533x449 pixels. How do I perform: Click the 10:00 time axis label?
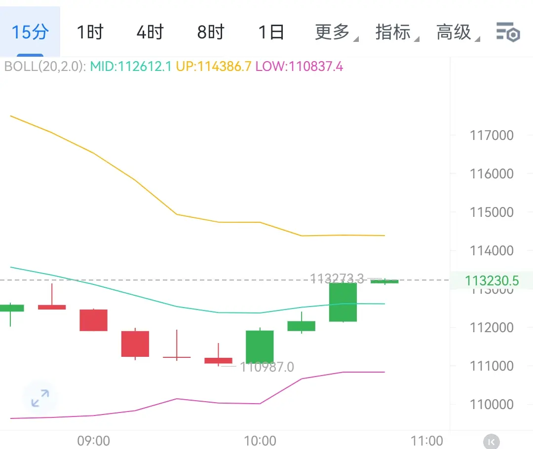260,440
